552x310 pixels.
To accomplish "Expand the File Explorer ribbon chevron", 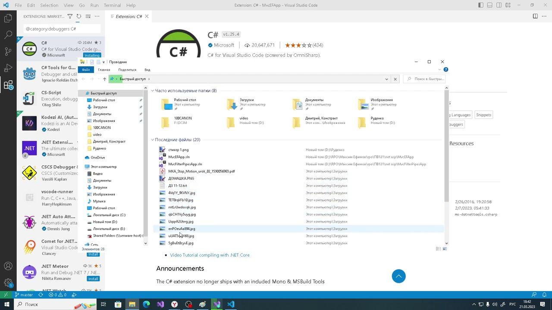I will click(x=440, y=69).
